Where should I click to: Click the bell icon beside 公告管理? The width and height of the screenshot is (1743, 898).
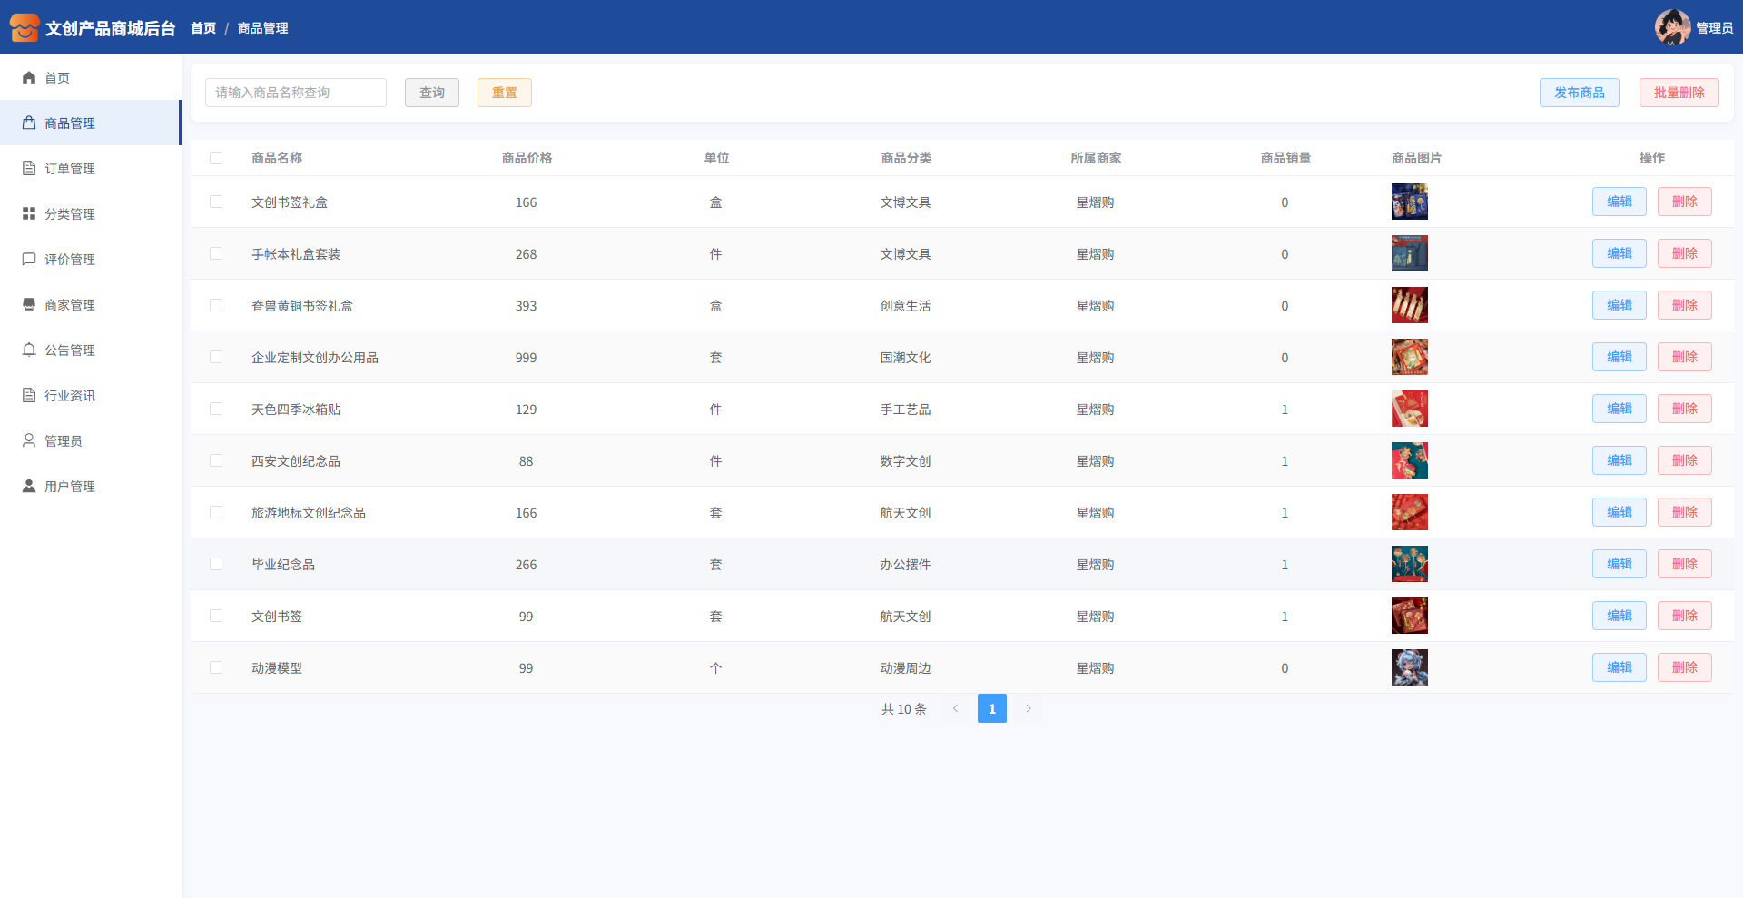click(x=29, y=350)
